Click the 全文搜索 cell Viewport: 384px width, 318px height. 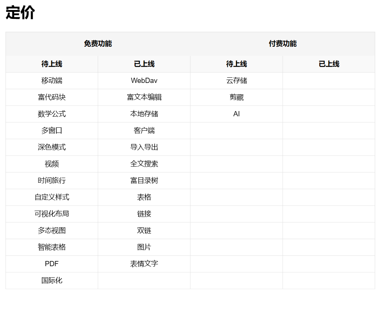click(x=144, y=164)
